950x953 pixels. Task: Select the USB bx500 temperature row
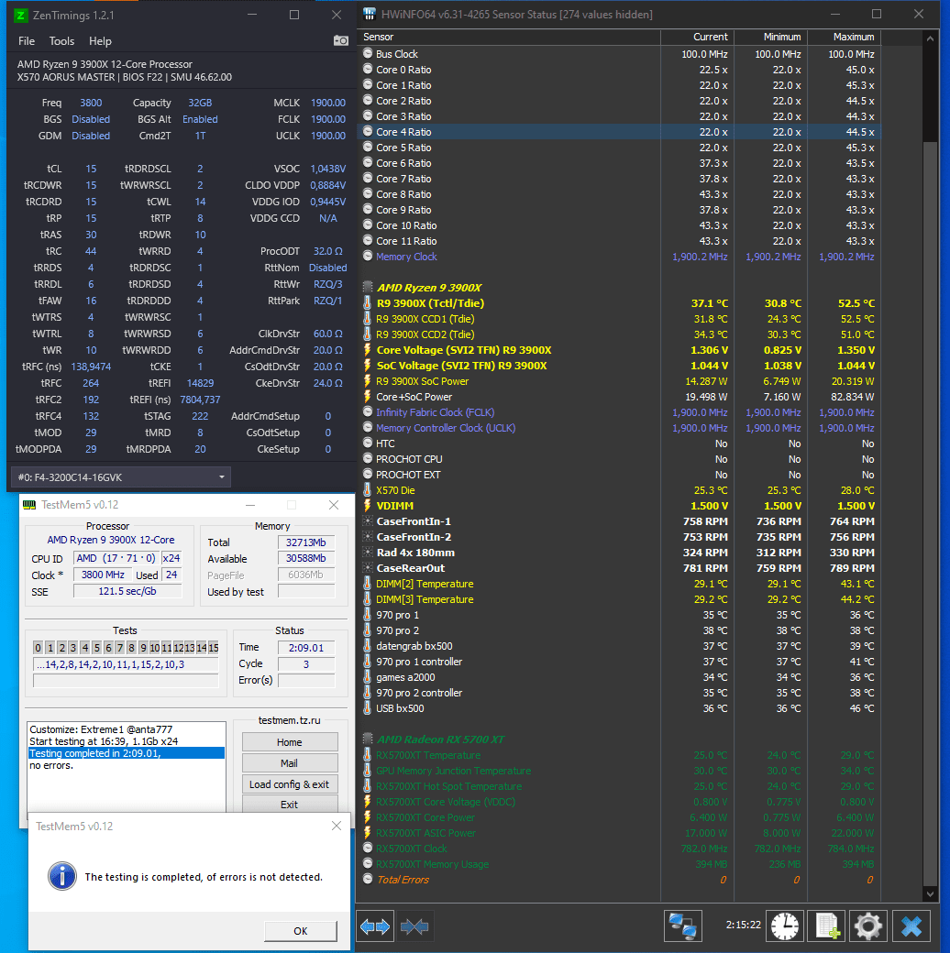(619, 708)
